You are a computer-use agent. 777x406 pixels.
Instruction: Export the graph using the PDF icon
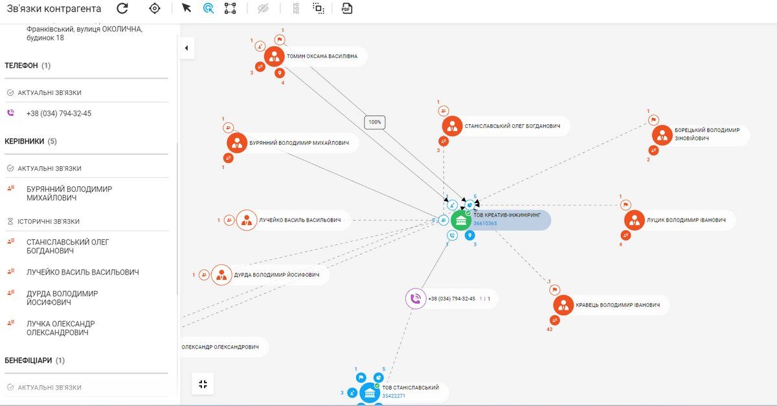click(347, 8)
